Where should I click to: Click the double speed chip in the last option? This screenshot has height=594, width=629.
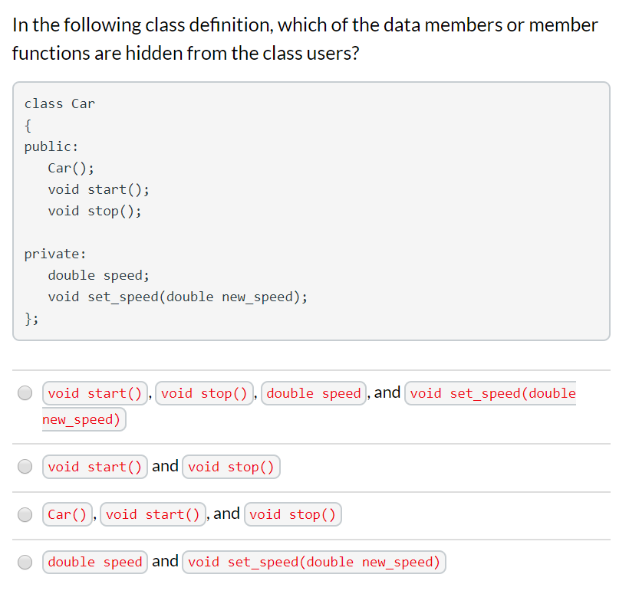click(94, 562)
